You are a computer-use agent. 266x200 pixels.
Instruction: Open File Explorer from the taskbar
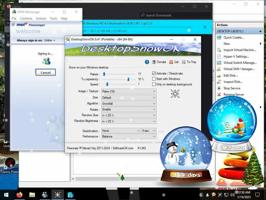[x=32, y=195]
